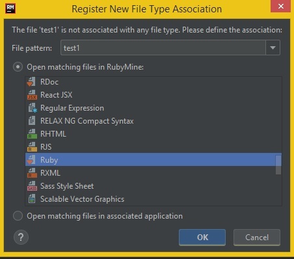Click the Ruby file type icon
Viewport: 294px width, 259px height.
31,160
